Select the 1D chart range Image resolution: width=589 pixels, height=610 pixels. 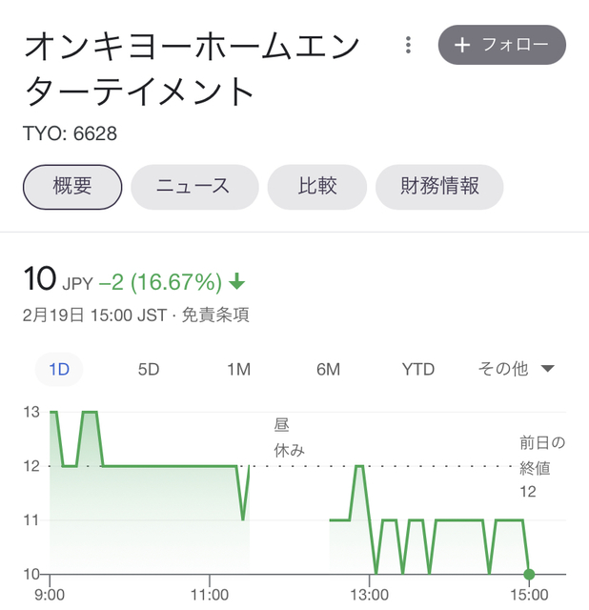59,369
